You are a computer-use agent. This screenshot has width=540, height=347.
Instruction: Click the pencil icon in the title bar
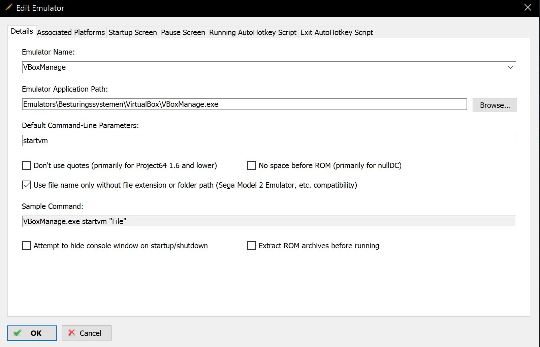(x=9, y=7)
